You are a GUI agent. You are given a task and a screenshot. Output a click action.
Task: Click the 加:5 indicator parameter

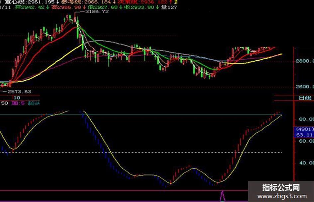(x=18, y=103)
